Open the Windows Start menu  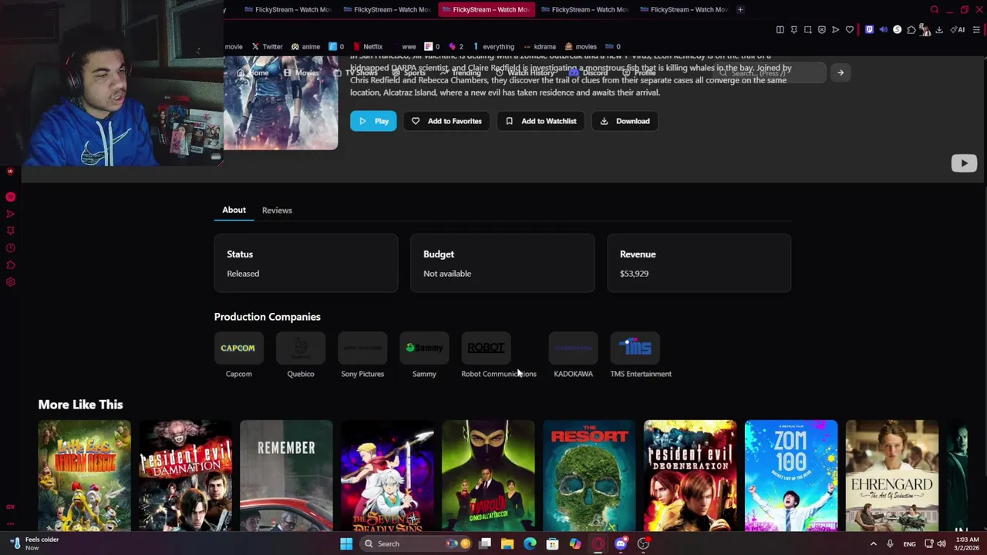tap(346, 543)
